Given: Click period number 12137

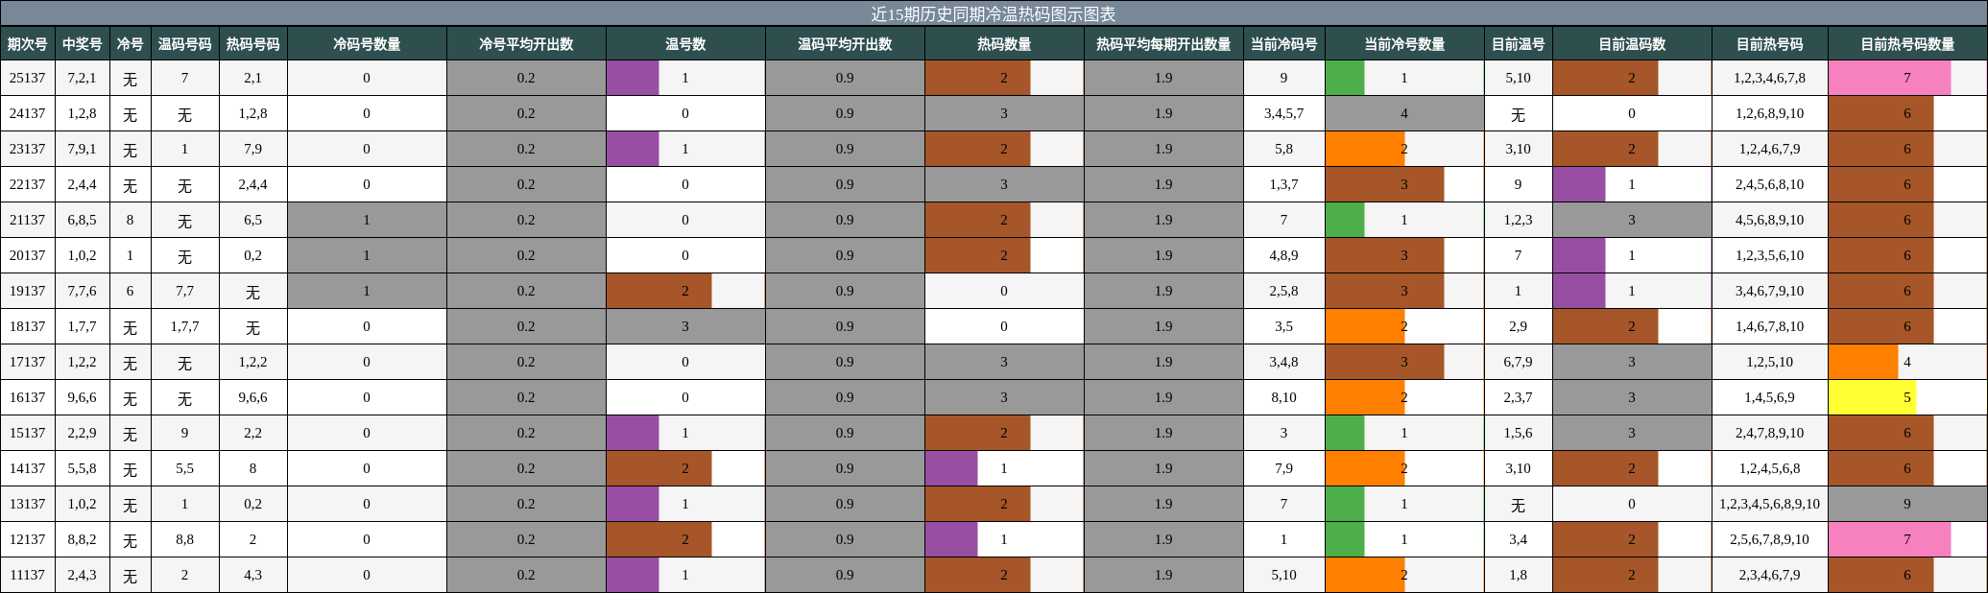Looking at the screenshot, I should click(27, 539).
